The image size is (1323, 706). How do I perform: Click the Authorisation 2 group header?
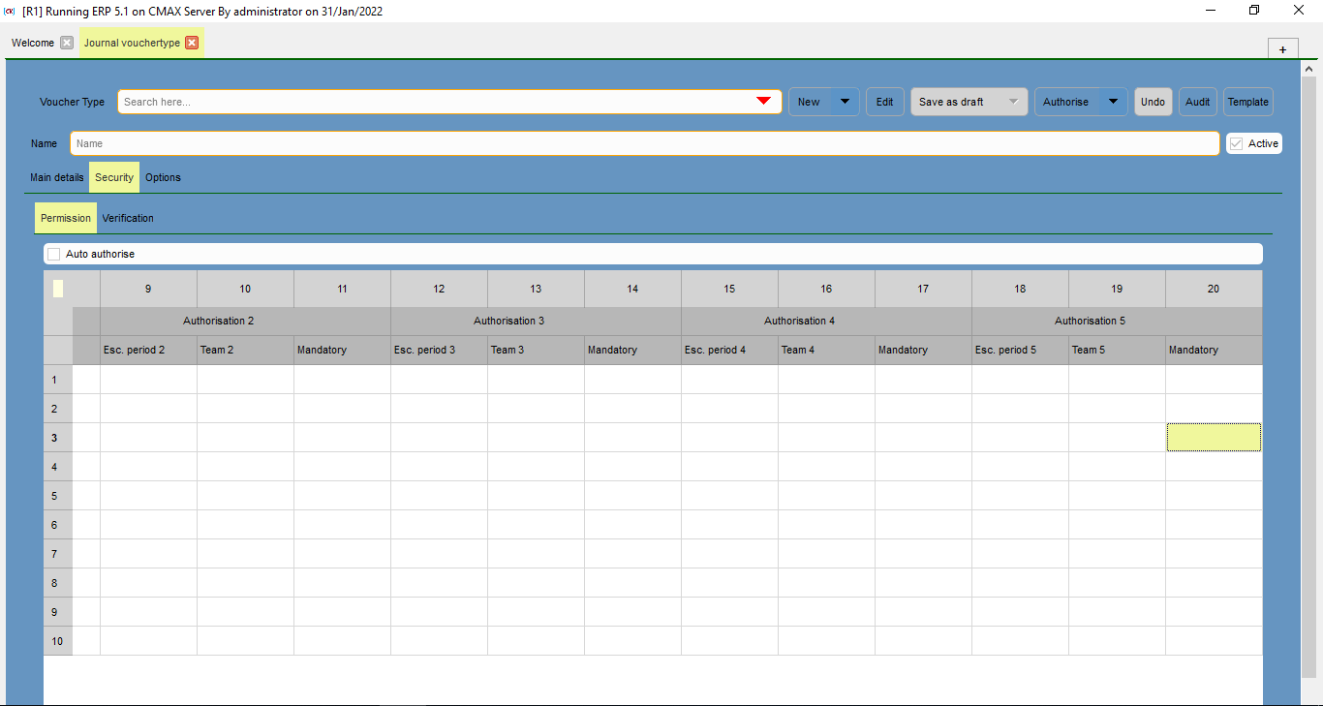(245, 321)
